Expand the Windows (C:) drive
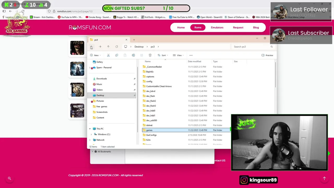334x188 pixels. click(91, 134)
